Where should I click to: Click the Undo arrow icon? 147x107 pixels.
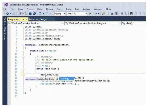tap(40, 14)
